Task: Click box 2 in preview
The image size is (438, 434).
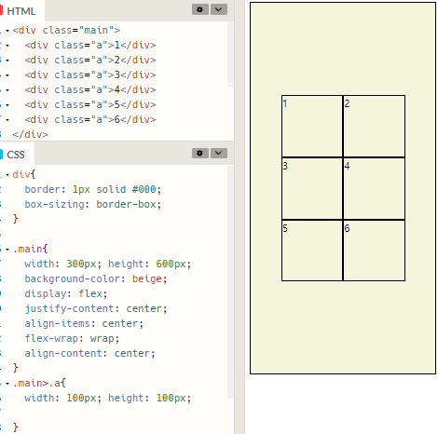Action: (374, 126)
